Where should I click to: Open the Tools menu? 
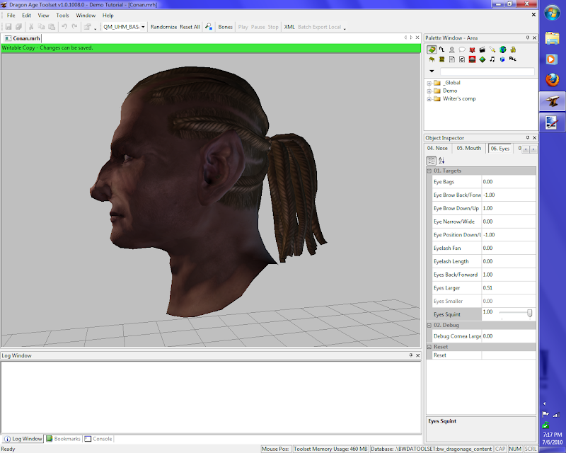click(x=63, y=15)
